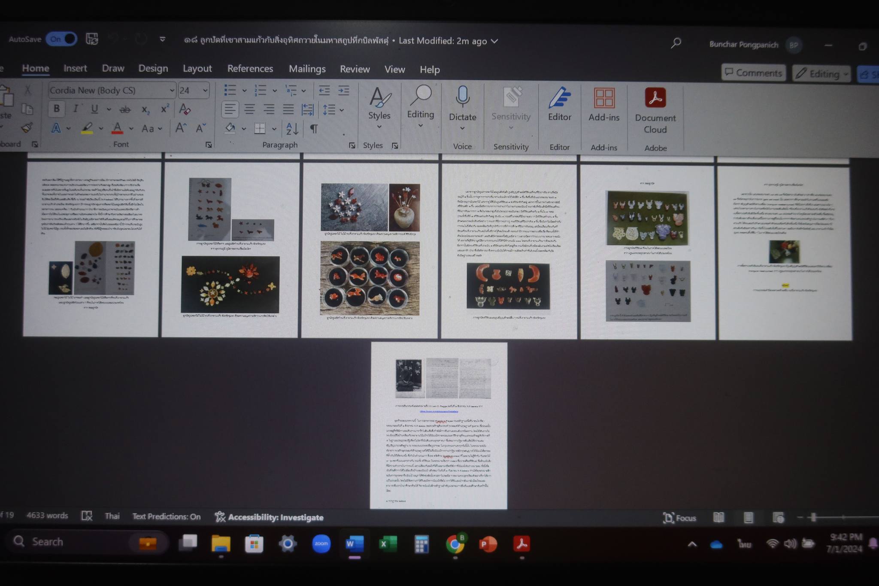The image size is (879, 586).
Task: Click the Italic formatting icon
Action: click(x=76, y=109)
